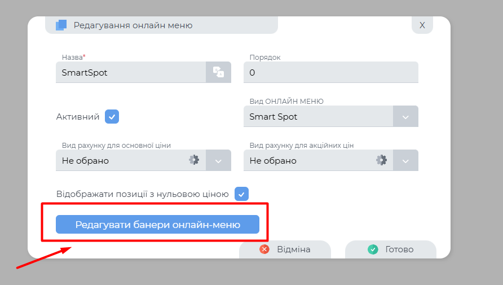Click the blue squares icon in dialog title

tap(61, 25)
